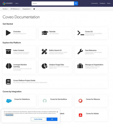Click the Analyze Usage Data pie chart icon
This screenshot has width=113, height=124.
click(x=44, y=66)
